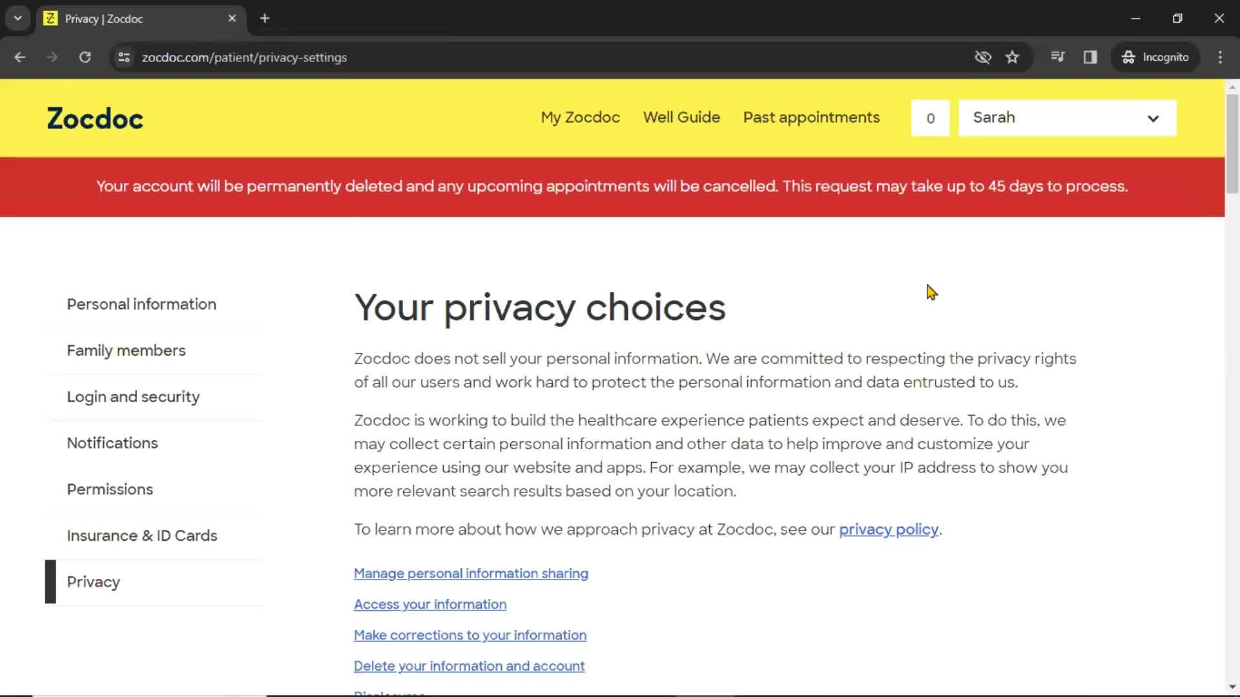Click the browser back navigation arrow
1240x697 pixels.
[19, 57]
